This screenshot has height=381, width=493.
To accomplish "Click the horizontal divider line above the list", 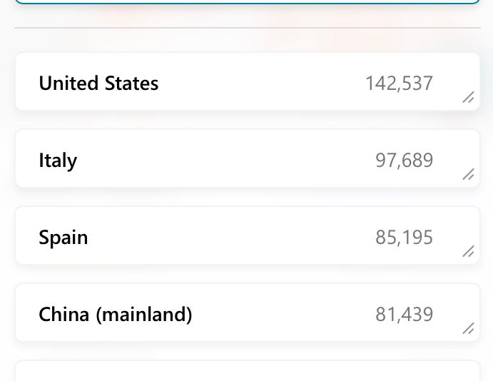I will pyautogui.click(x=247, y=28).
